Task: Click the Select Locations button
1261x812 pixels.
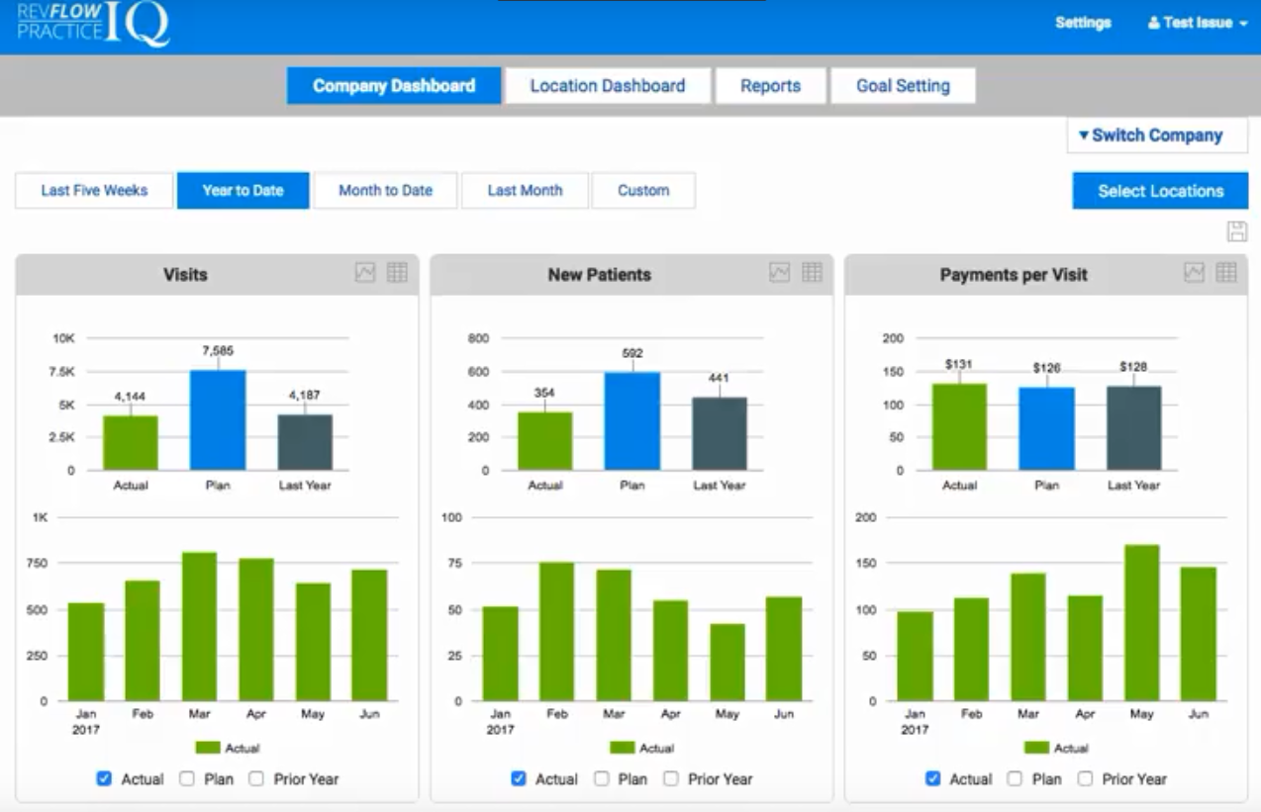Action: coord(1160,191)
